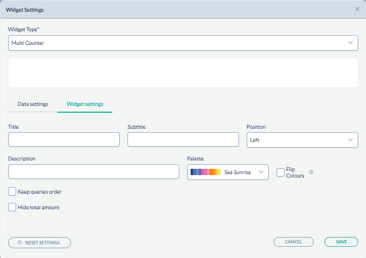Screen dimensions: 366x258
Task: Click the reset icon in Reset Settings
Action: coord(20,242)
